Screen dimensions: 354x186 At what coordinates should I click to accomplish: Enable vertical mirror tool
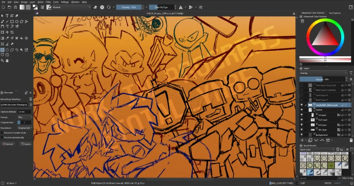(x=191, y=7)
